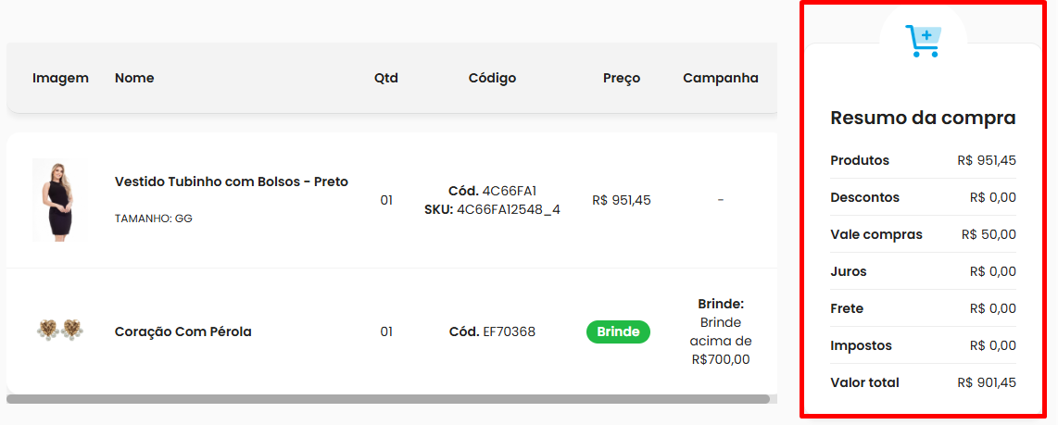
Task: Click the Vale compras R$ 50,00 row
Action: tap(923, 235)
